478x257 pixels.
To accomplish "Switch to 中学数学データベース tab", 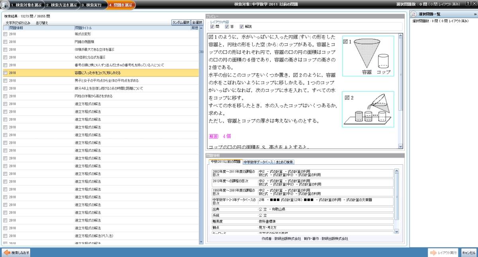I will pyautogui.click(x=259, y=162).
